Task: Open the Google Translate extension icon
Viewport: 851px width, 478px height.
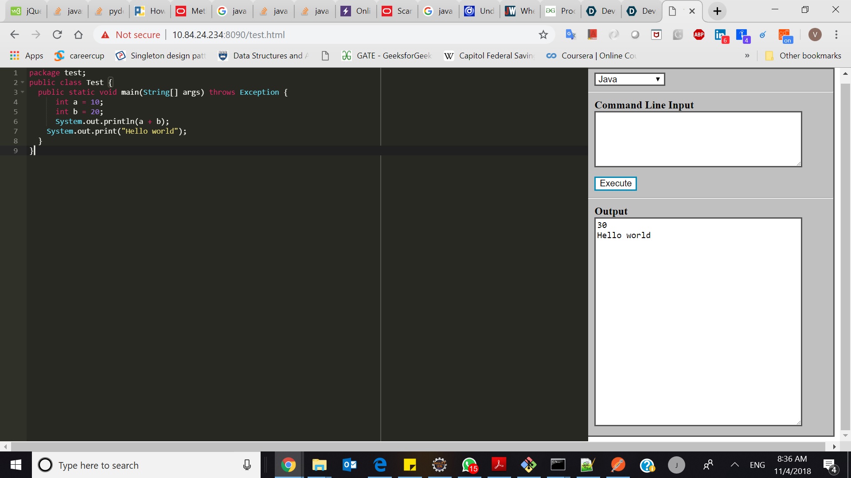Action: 571,35
